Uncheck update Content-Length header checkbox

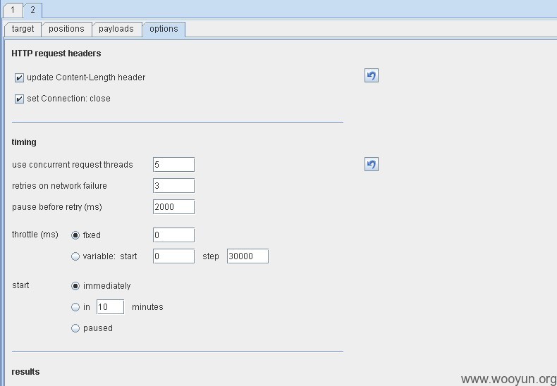point(19,77)
